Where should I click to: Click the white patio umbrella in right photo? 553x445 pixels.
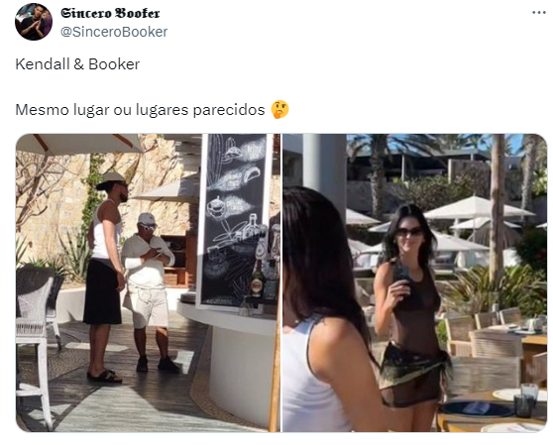click(479, 207)
